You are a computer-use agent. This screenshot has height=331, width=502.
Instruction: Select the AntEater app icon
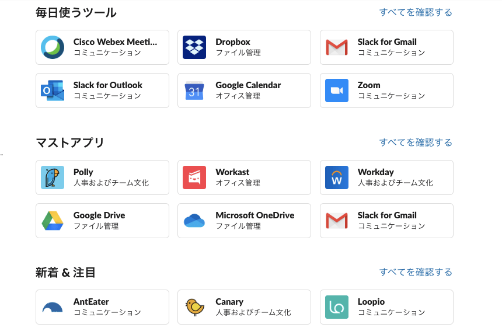coord(53,307)
